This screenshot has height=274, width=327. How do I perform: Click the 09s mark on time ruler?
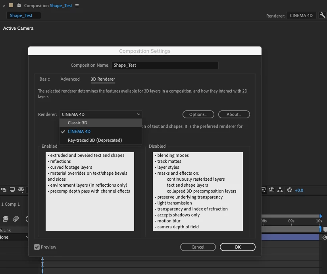pyautogui.click(x=291, y=221)
